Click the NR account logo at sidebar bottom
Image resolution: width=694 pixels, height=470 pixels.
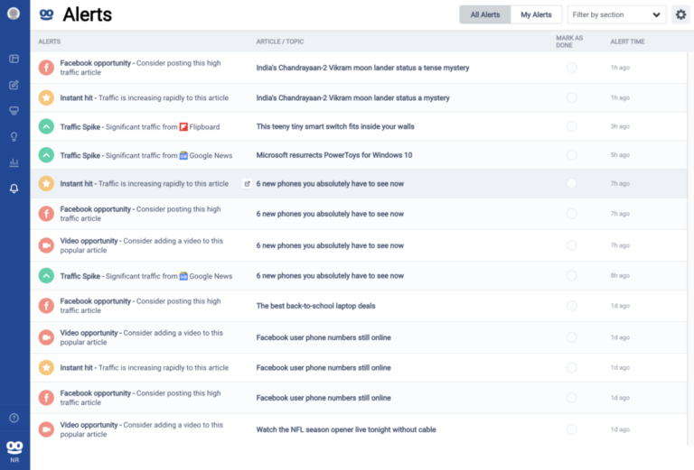coord(14,450)
